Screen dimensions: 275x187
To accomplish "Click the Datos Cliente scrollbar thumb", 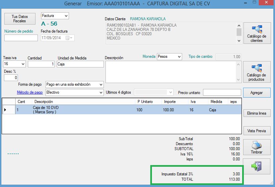I will tap(239, 32).
